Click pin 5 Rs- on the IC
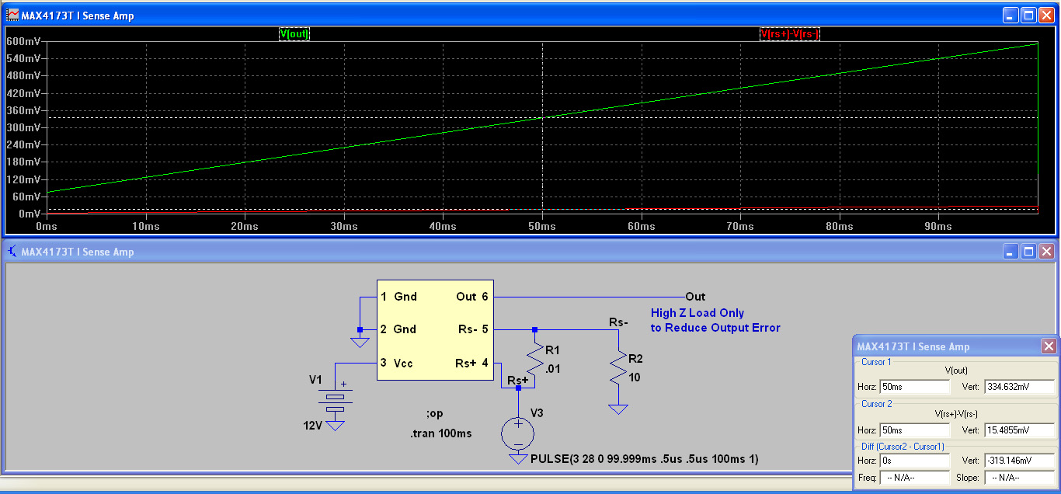The height and width of the screenshot is (494, 1061). [473, 329]
